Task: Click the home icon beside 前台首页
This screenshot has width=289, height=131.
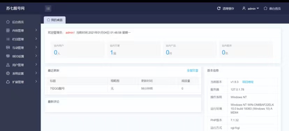Action: pos(265,8)
